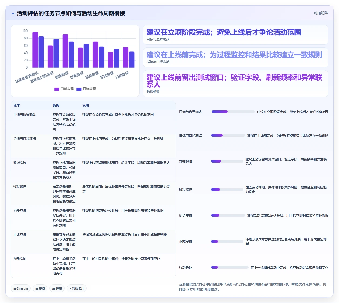This screenshot has height=303, width=339.
Task: Click the purple bar for 数据验收 in chart
Action: point(65,51)
